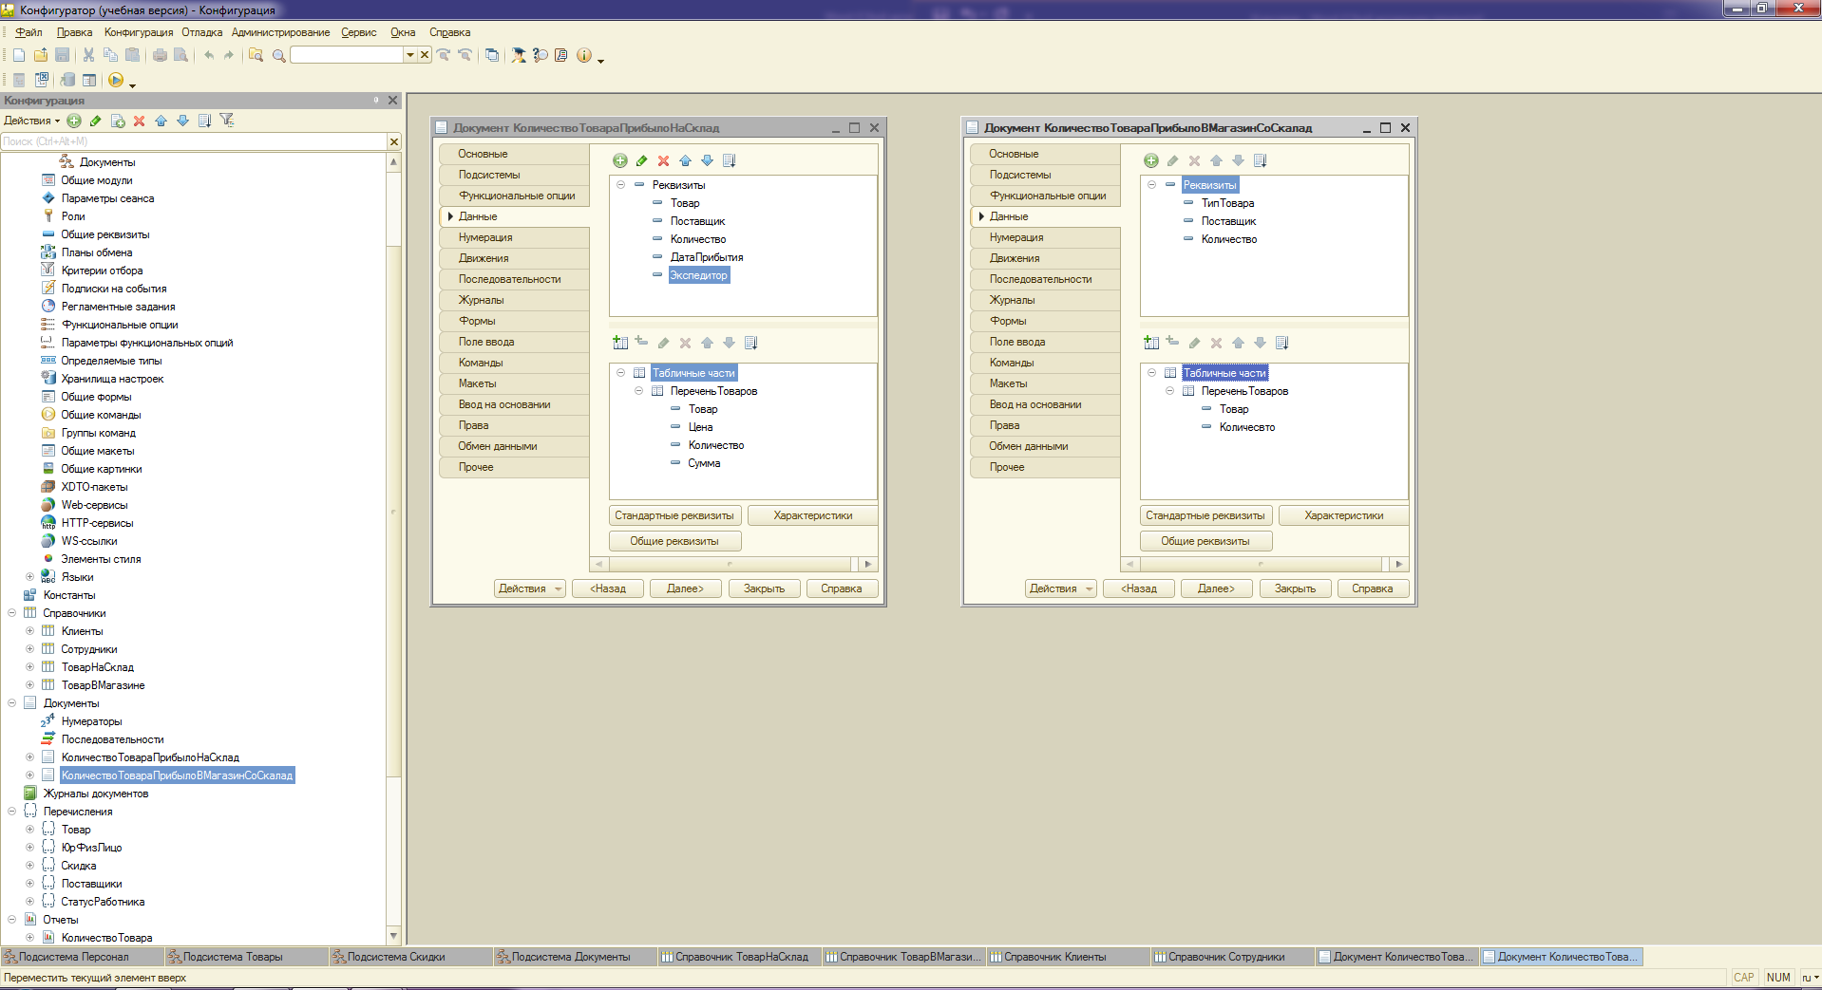1822x990 pixels.
Task: Click the green add icon in configuration panel toolbar
Action: (74, 121)
